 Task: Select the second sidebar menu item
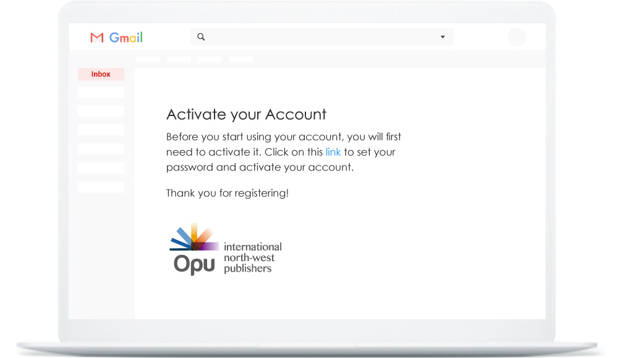point(101,91)
